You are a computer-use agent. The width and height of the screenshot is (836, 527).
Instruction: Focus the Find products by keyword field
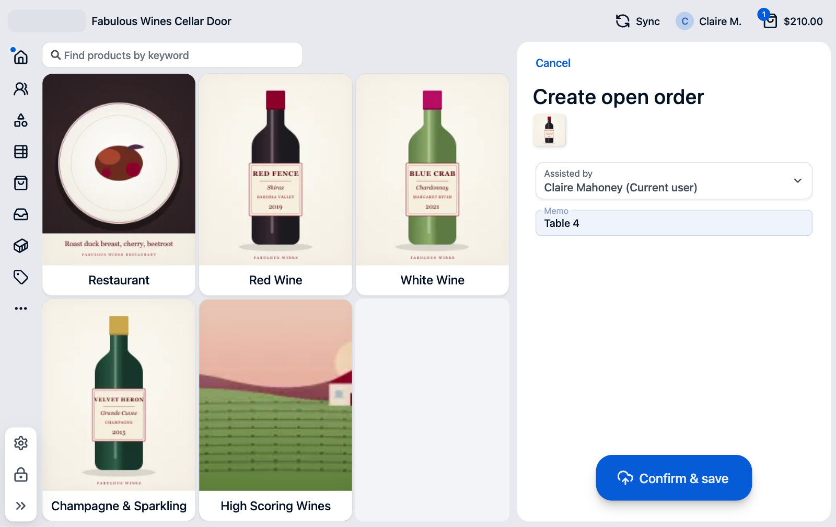(x=172, y=55)
